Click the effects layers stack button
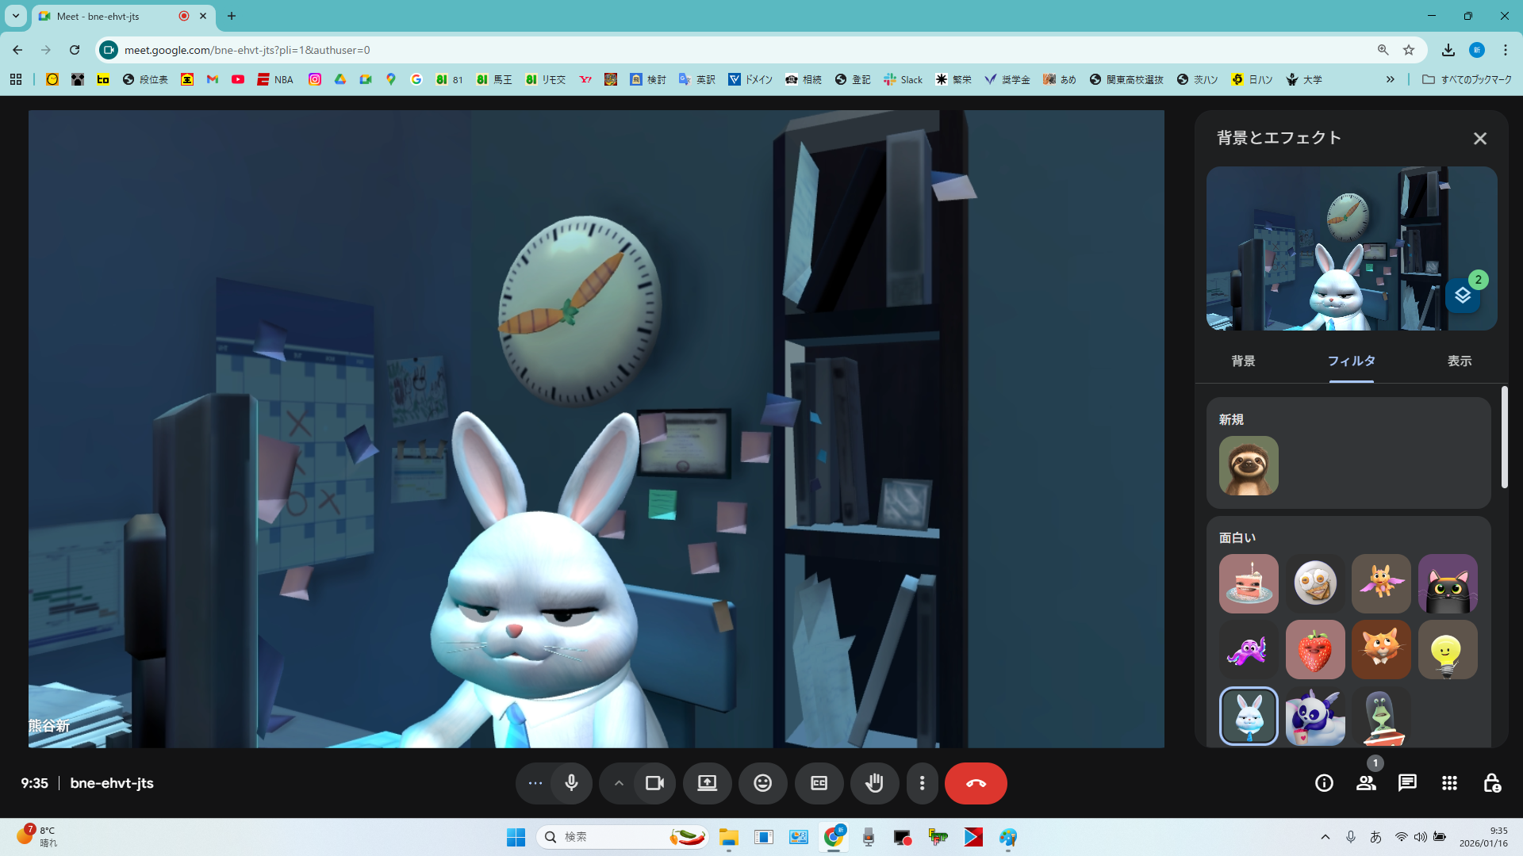Image resolution: width=1523 pixels, height=856 pixels. point(1463,296)
